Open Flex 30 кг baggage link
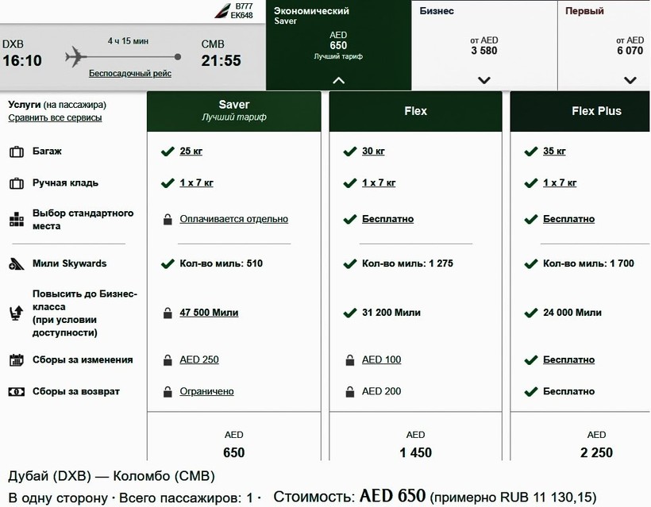Screen dimensions: 651x507 pyautogui.click(x=373, y=151)
